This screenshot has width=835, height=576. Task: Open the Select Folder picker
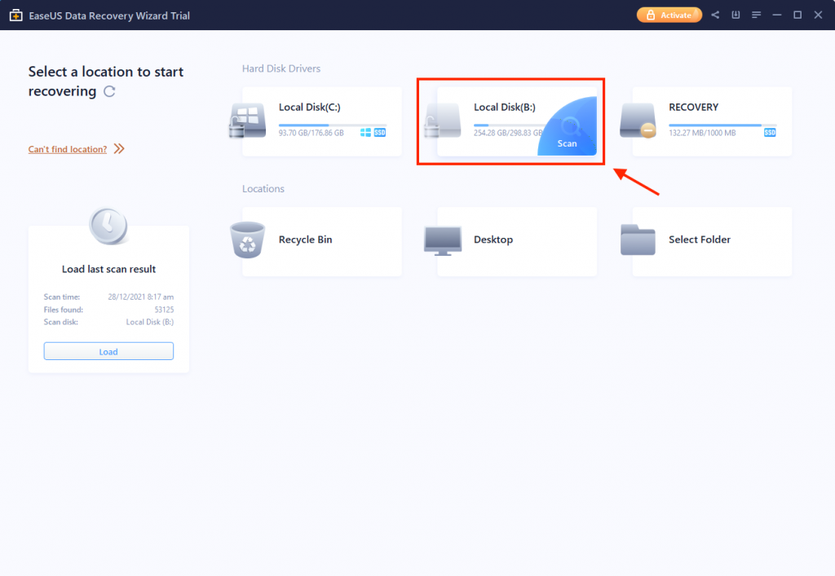coord(712,240)
